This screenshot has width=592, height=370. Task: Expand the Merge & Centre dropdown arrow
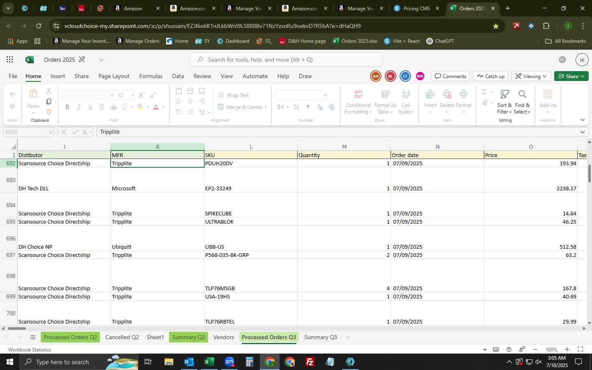click(266, 107)
